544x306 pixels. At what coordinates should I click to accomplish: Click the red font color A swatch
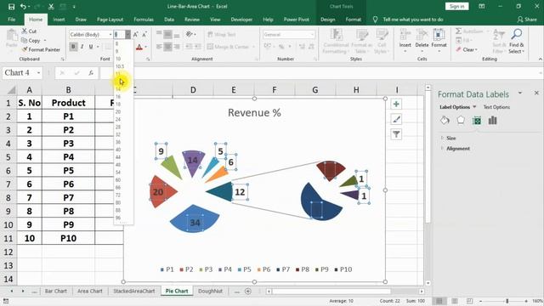pyautogui.click(x=139, y=47)
